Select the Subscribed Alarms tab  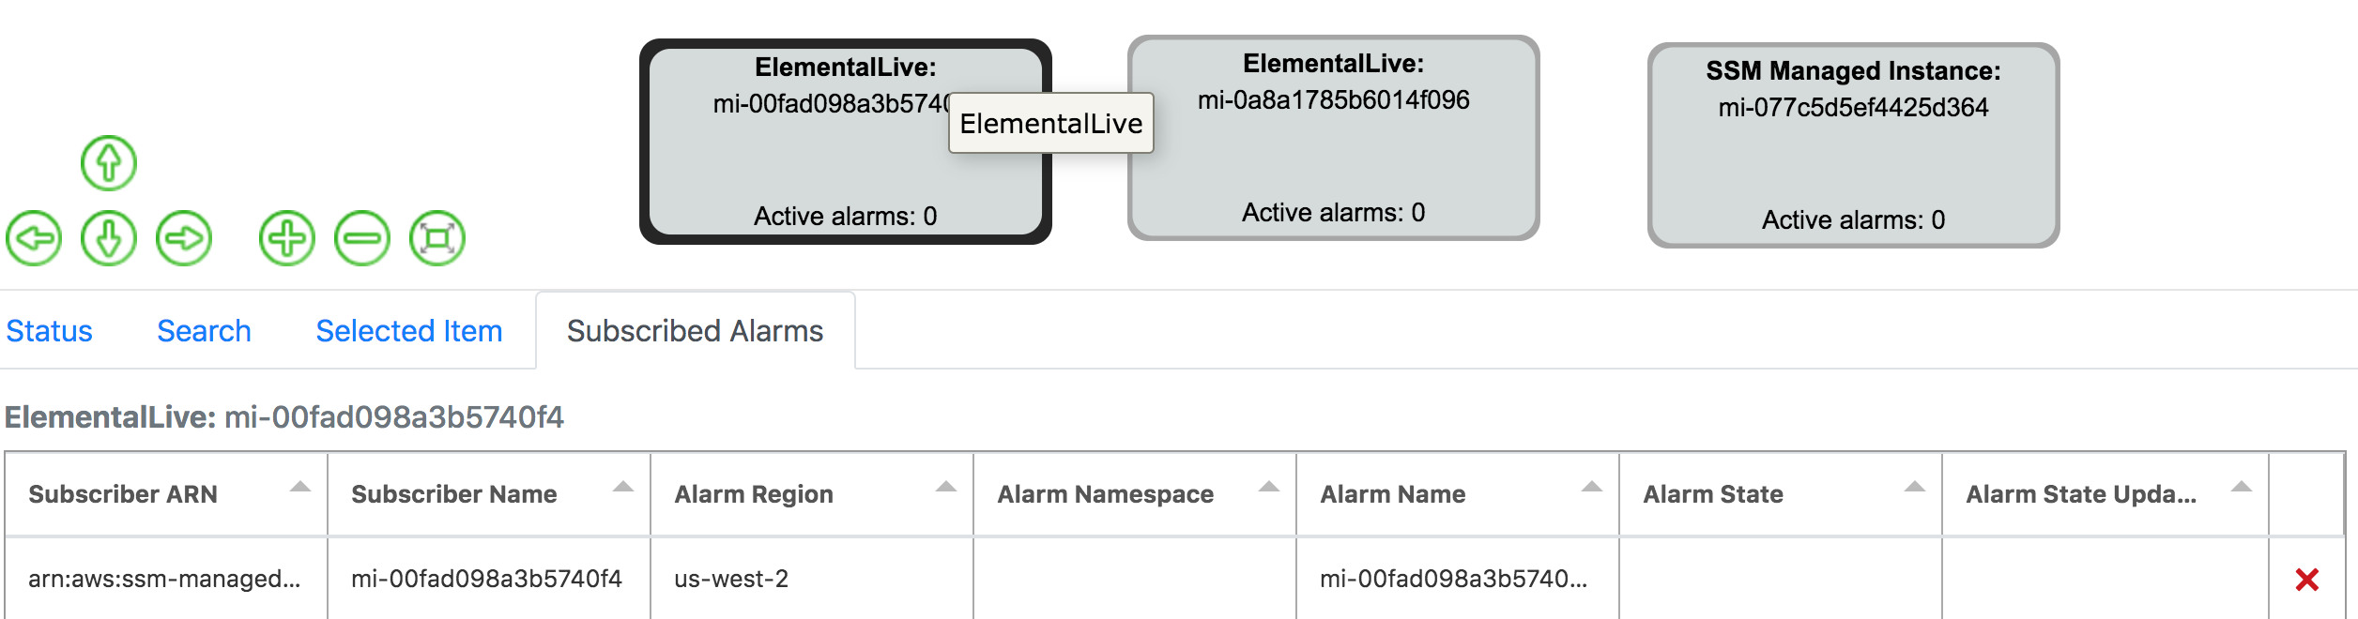pos(695,331)
